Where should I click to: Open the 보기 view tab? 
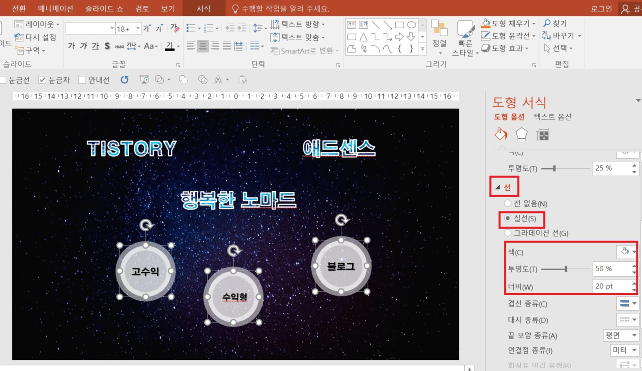coord(168,8)
